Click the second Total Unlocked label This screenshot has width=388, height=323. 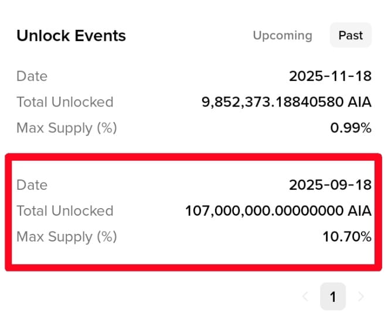(65, 211)
